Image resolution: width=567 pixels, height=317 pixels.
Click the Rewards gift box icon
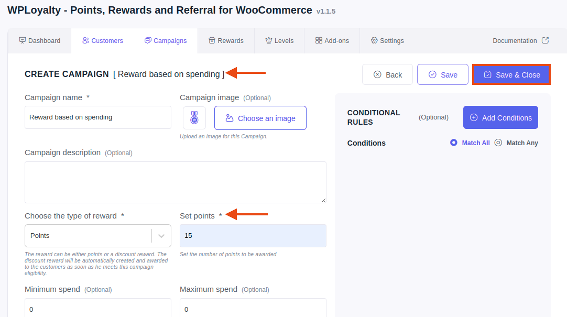pos(212,40)
